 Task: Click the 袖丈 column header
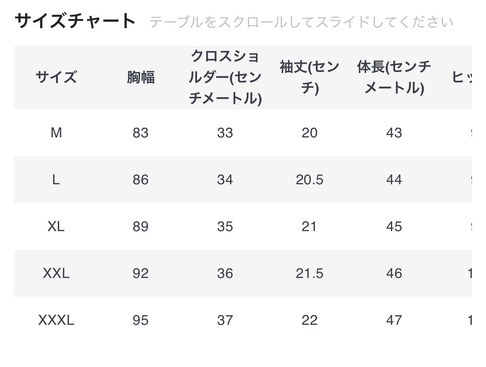pos(309,77)
